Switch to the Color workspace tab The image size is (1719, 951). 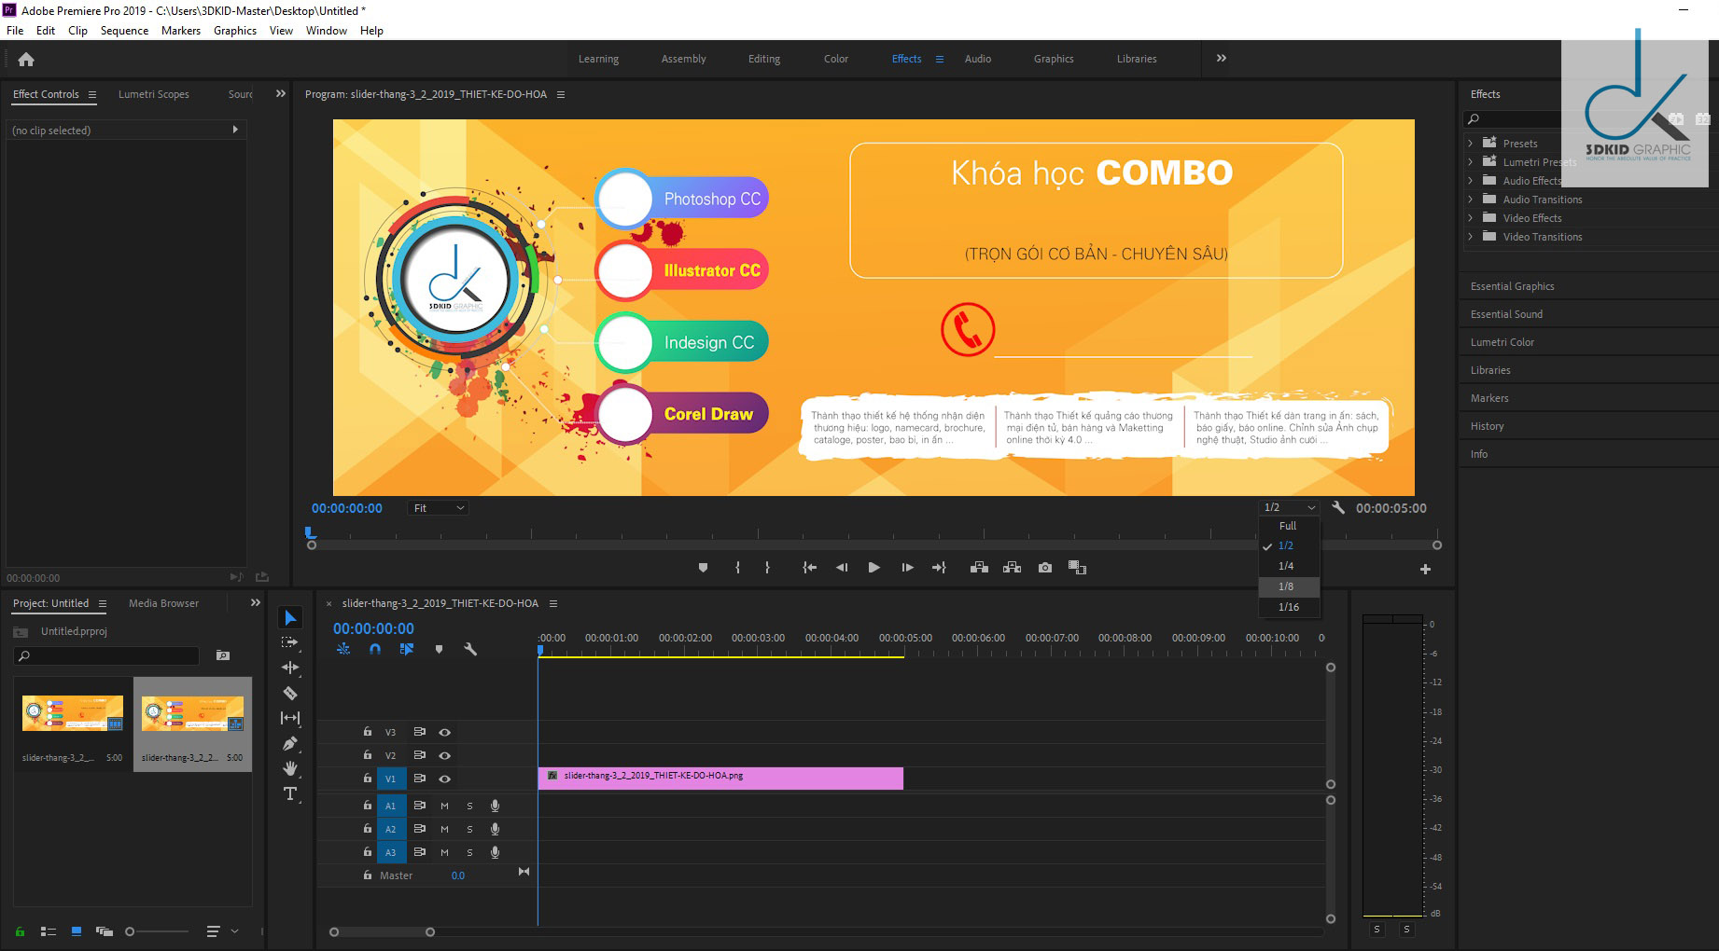pos(835,59)
